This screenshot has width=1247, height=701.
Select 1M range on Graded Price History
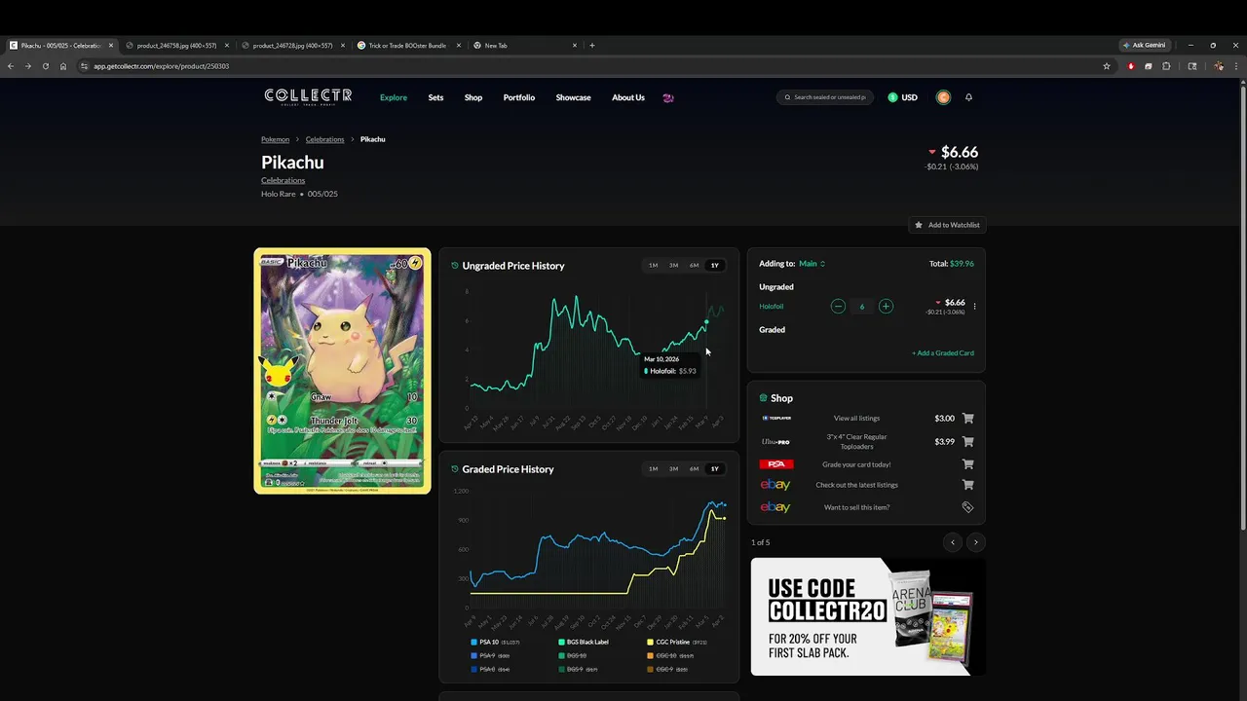click(653, 469)
